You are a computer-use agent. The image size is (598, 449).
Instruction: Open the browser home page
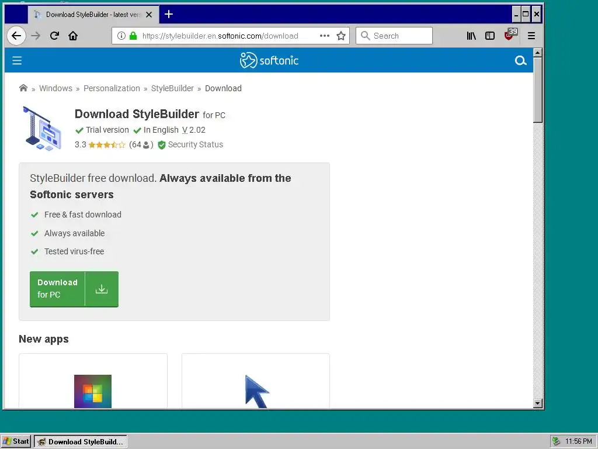pos(73,36)
